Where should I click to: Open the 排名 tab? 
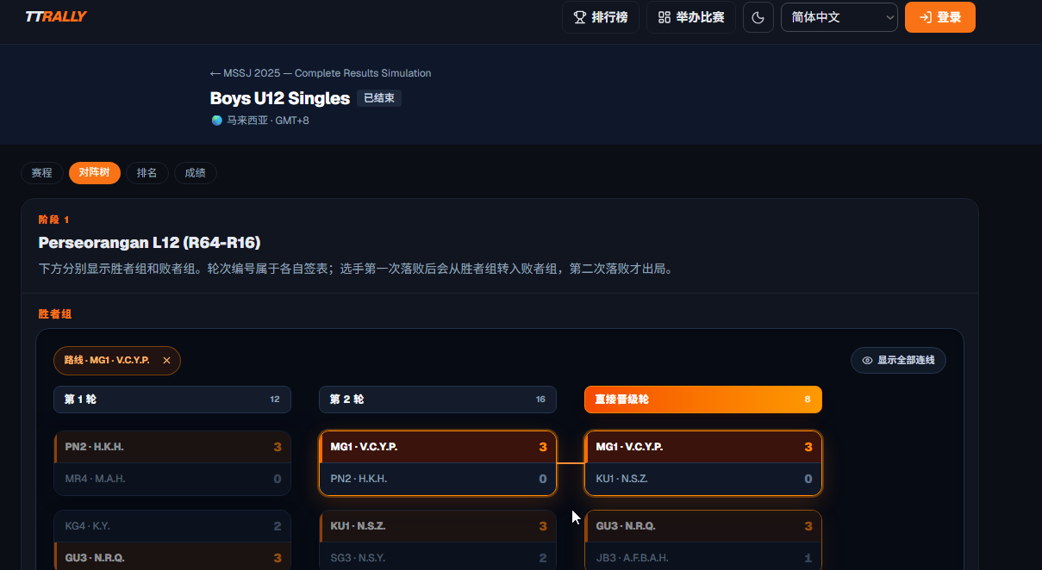click(147, 173)
